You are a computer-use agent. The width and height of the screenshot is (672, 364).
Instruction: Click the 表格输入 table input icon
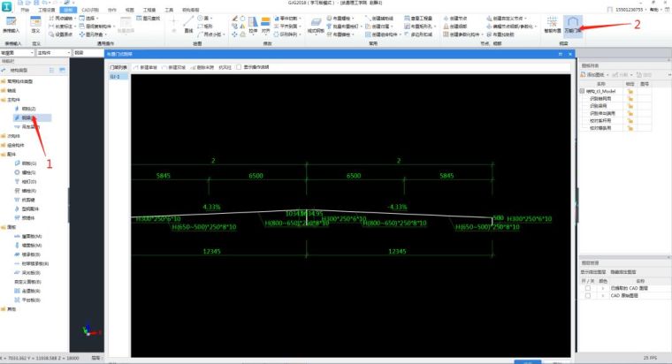(x=12, y=24)
